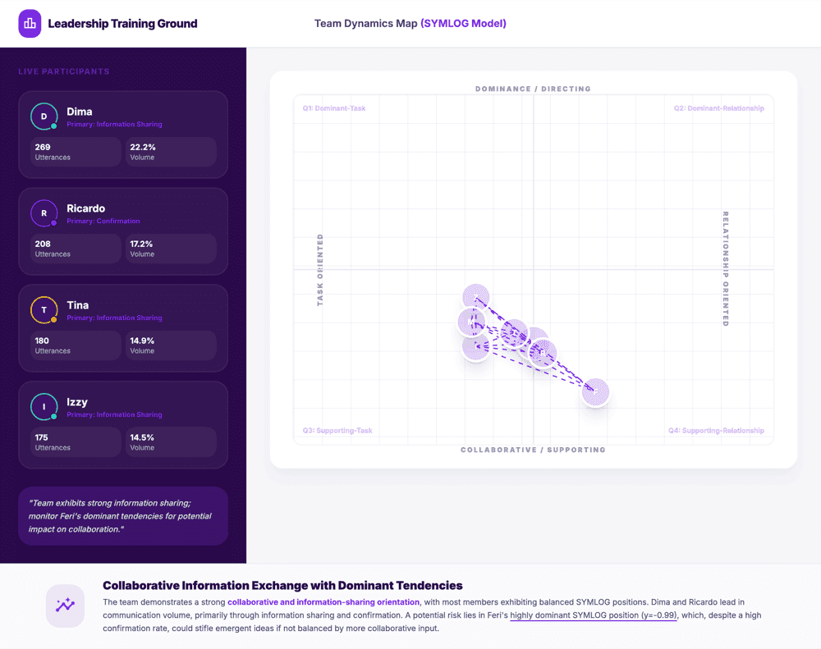Click the LIVE PARTICIPANTS heading
The height and width of the screenshot is (649, 821).
(64, 71)
